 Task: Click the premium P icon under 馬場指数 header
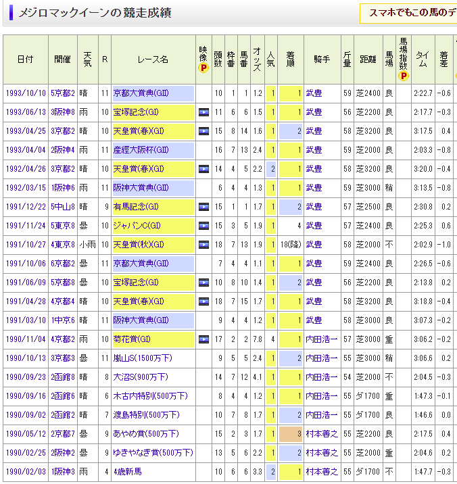(404, 76)
